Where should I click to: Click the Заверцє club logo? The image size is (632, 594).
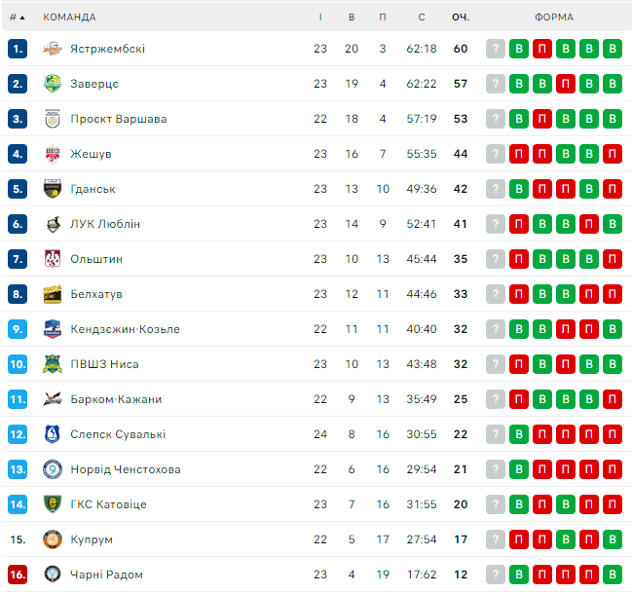tap(53, 84)
